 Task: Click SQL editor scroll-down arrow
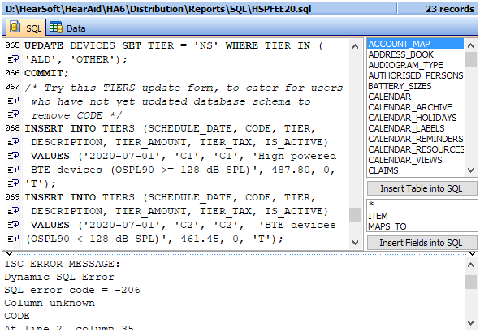pos(355,243)
